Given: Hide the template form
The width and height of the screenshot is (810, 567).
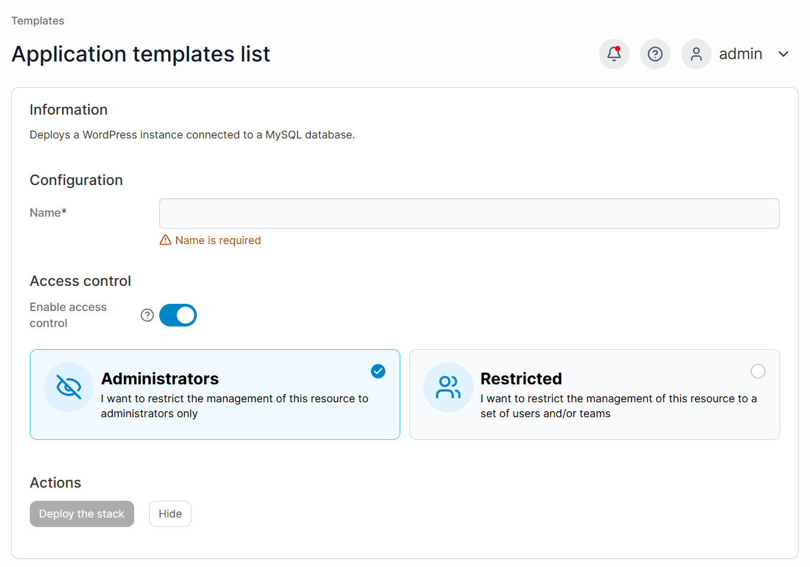Looking at the screenshot, I should click(x=170, y=513).
